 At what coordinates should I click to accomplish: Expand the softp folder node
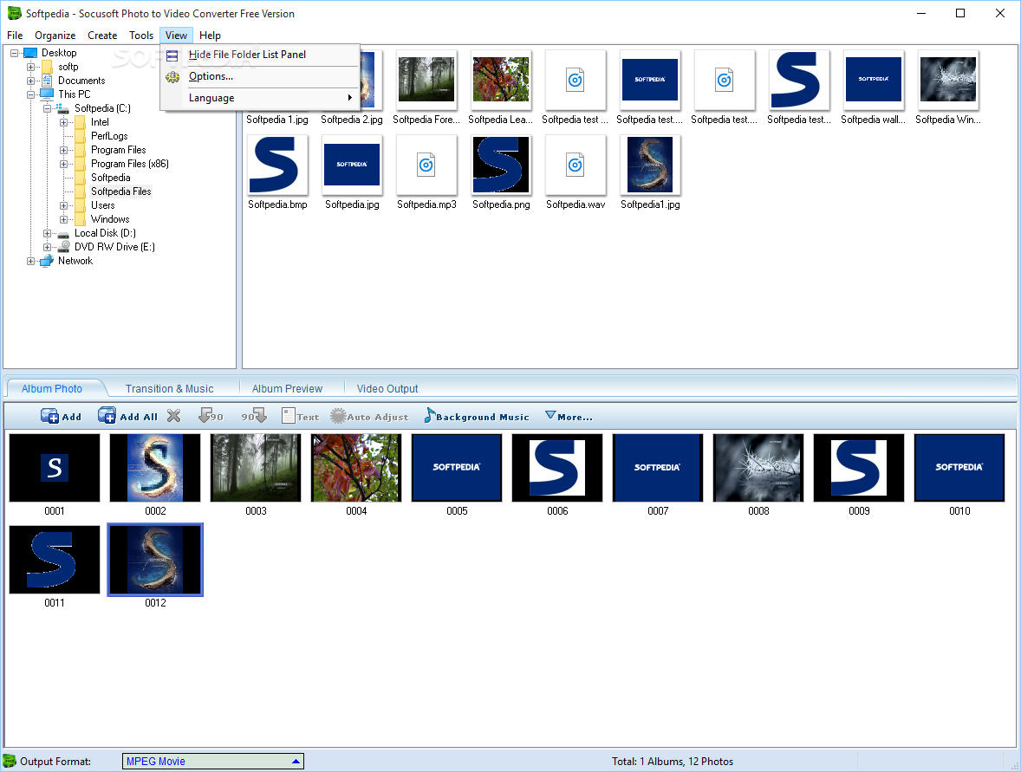[30, 67]
